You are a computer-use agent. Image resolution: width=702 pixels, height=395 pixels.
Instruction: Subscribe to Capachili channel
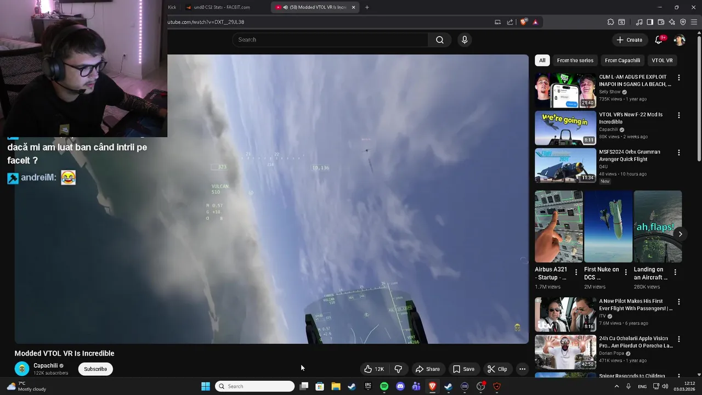pos(95,369)
